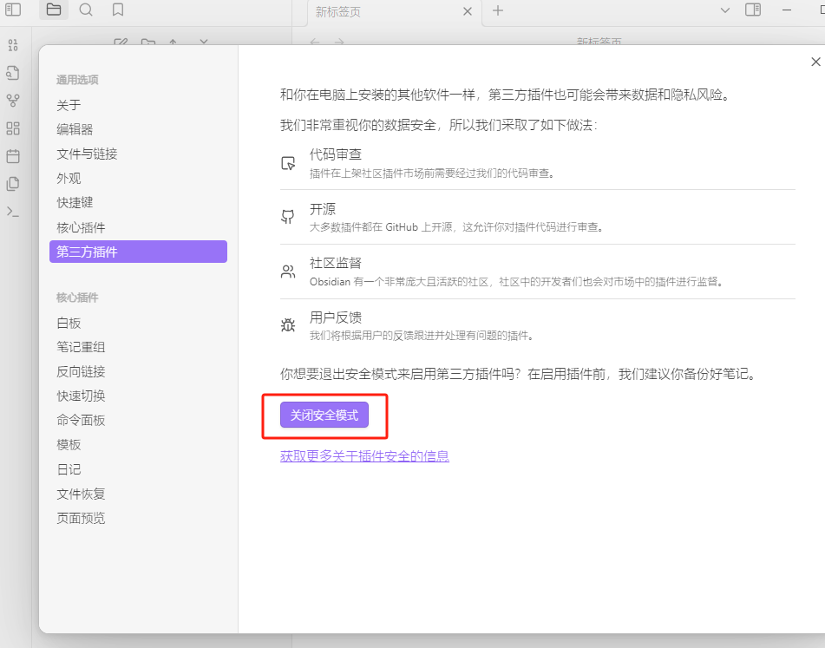The image size is (825, 648).
Task: Open the search magnifier icon
Action: click(86, 10)
